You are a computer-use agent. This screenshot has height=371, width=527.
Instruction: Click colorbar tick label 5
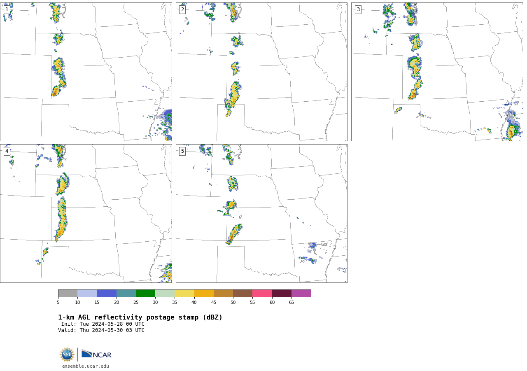pos(58,303)
